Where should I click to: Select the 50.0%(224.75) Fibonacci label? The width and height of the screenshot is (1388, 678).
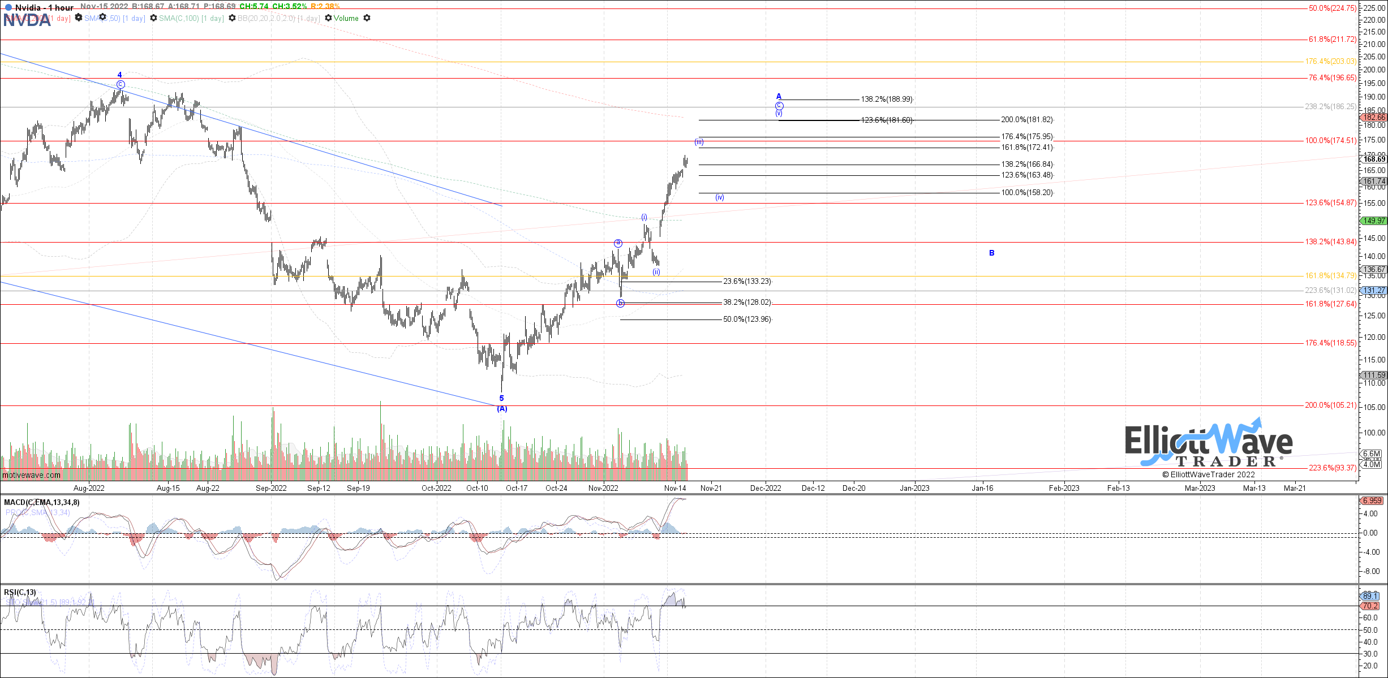[x=1333, y=8]
